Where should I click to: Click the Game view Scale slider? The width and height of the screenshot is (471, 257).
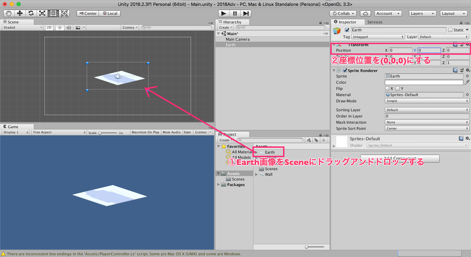pyautogui.click(x=108, y=133)
